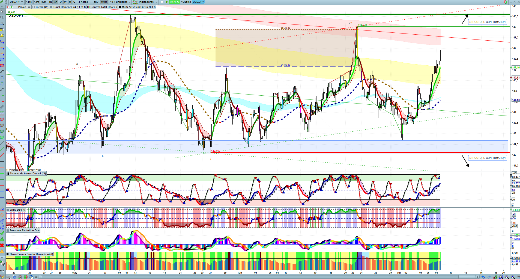The height and width of the screenshot is (279, 520).
Task: Toggle the Precio checkbox
Action: pos(16,7)
